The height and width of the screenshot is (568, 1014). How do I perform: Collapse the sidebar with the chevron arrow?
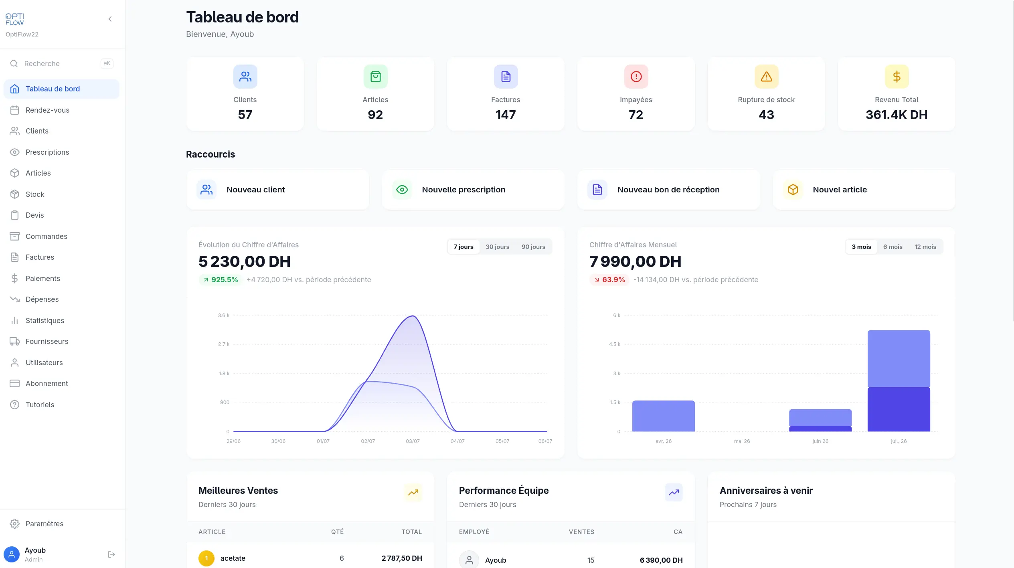110,19
